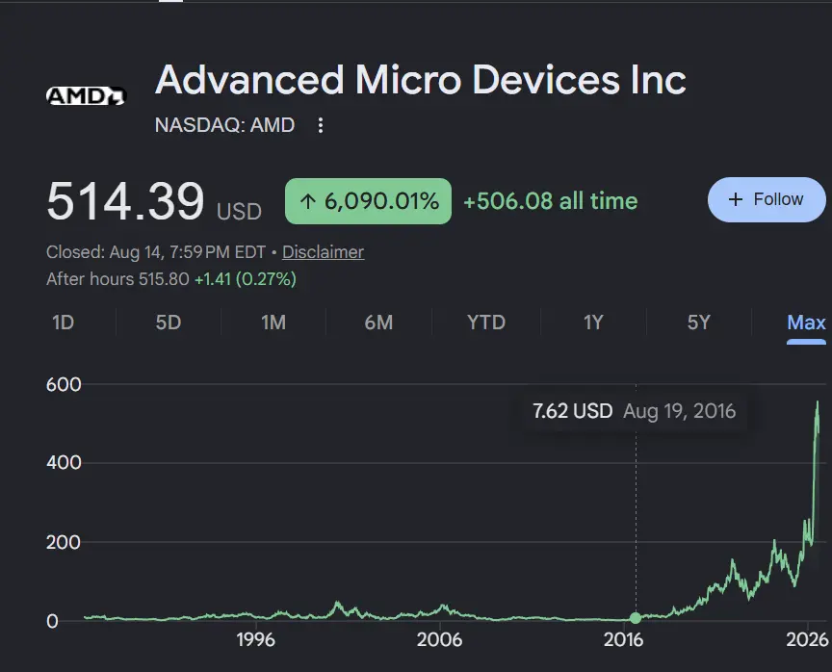The height and width of the screenshot is (672, 832).
Task: Click the 200 label on the y-axis
Action: tap(64, 542)
